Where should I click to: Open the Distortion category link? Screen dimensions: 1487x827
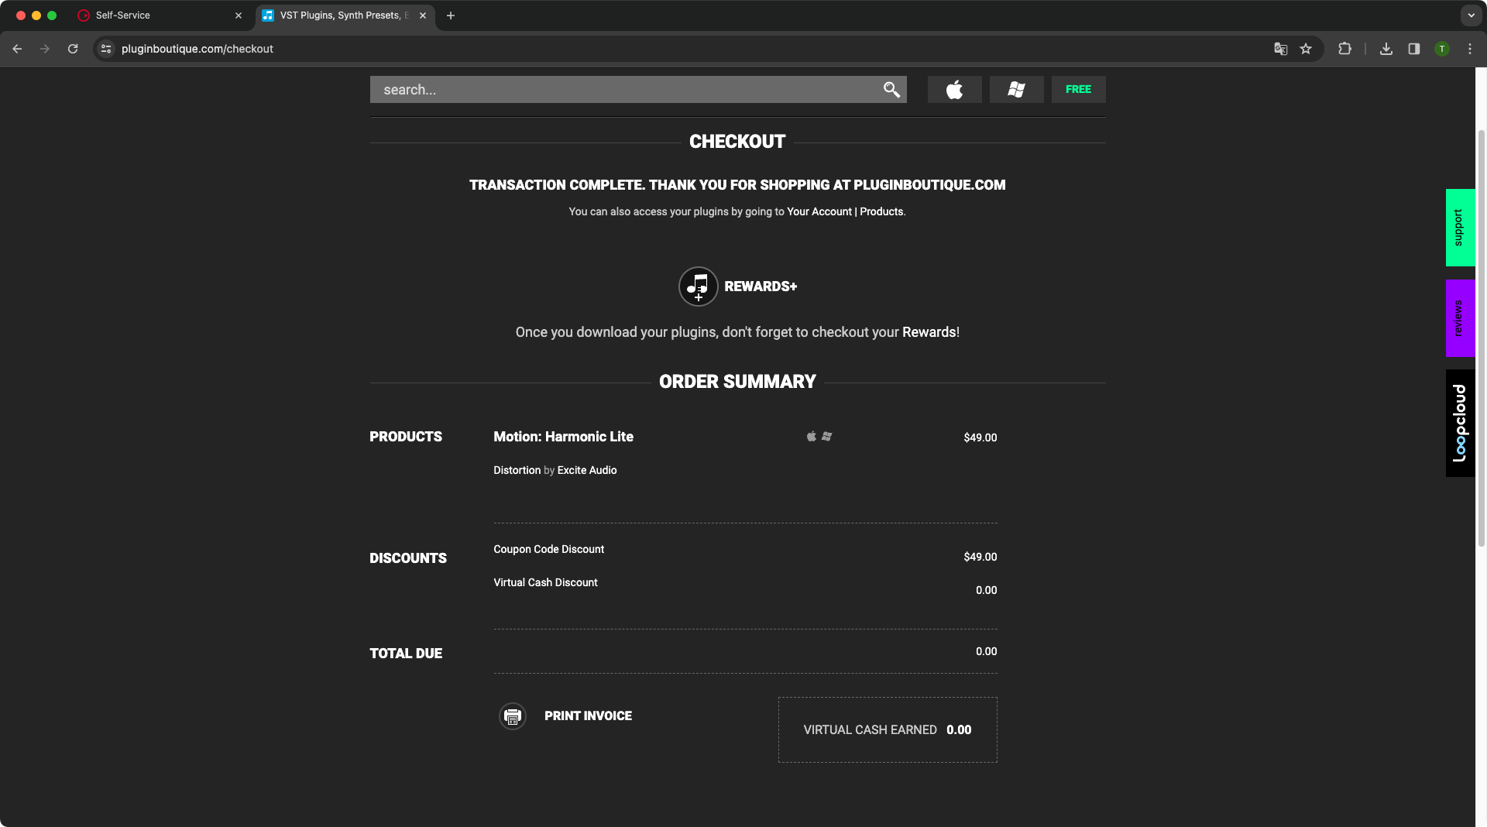click(517, 470)
